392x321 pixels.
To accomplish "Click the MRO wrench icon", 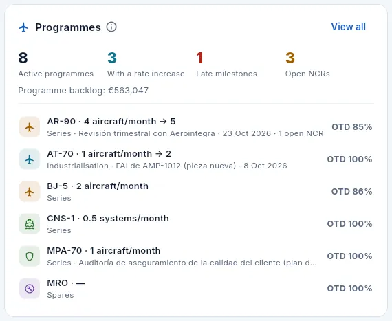I will pos(30,289).
